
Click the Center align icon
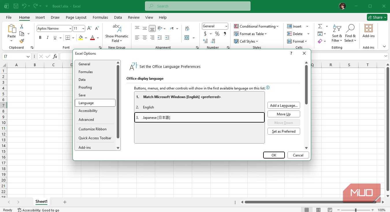[145, 38]
